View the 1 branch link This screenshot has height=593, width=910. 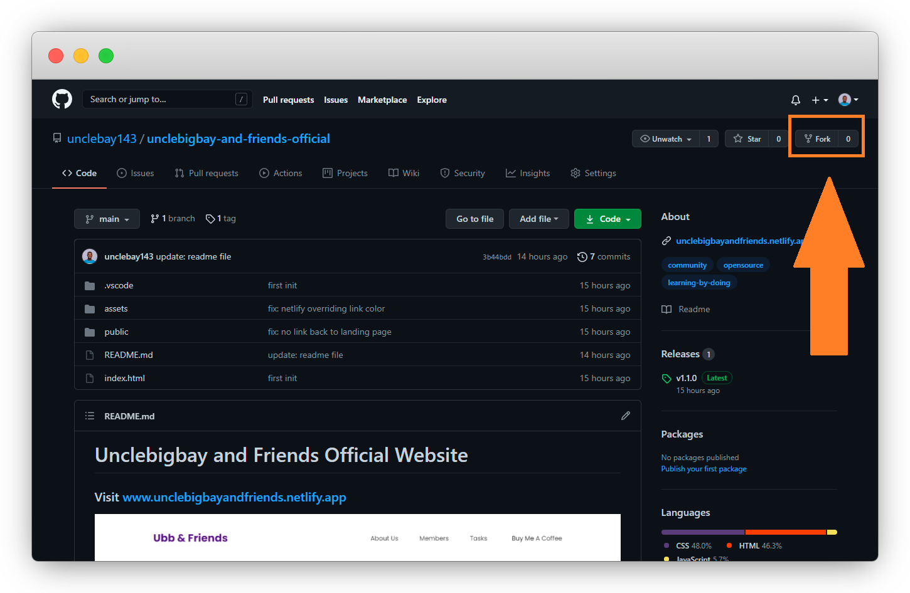tap(173, 218)
